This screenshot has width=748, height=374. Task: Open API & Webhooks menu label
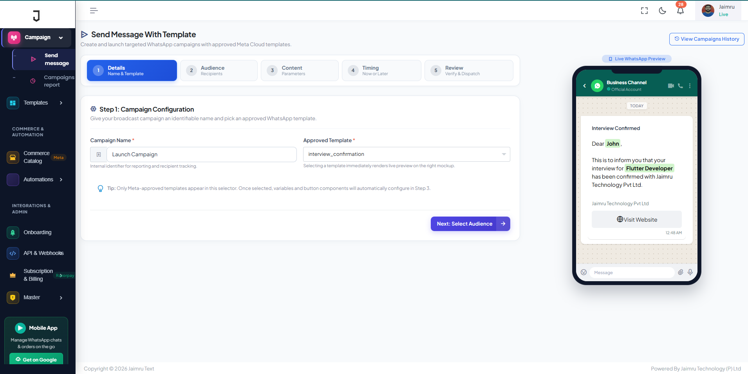[x=43, y=253]
